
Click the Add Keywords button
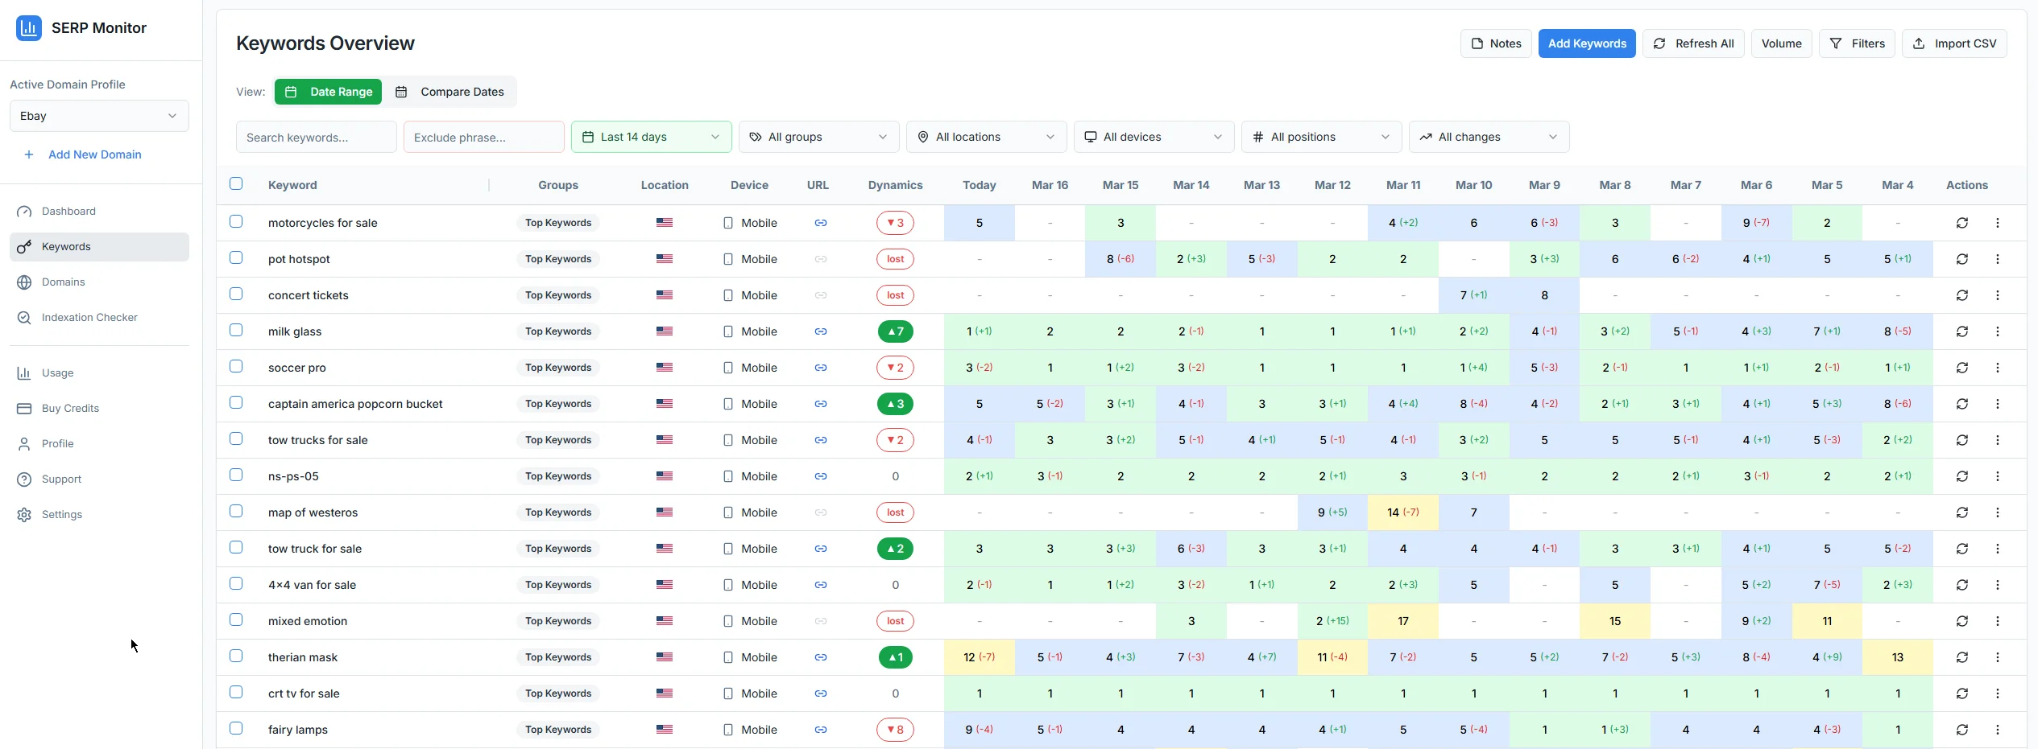click(x=1586, y=43)
